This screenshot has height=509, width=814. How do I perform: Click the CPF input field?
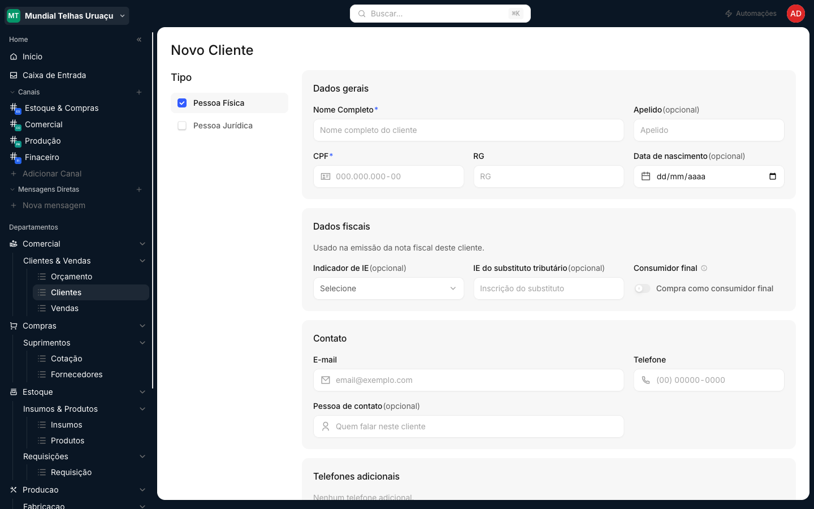pos(389,176)
